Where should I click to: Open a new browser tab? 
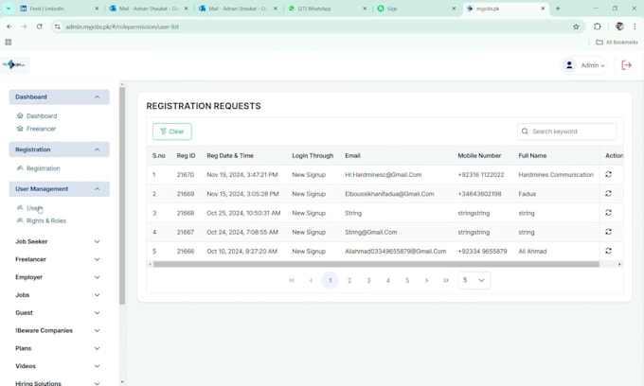(558, 9)
